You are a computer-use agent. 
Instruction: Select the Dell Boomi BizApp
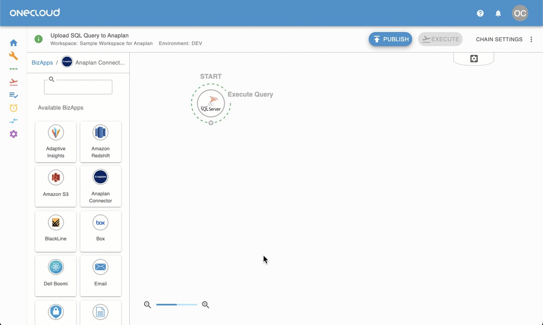56,276
